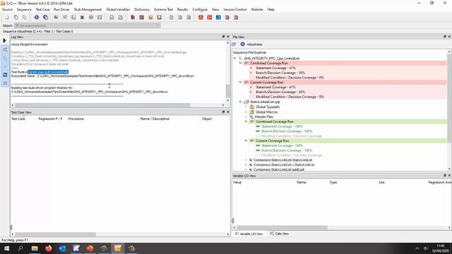Collapse the red Current Coverage Run node

point(240,83)
